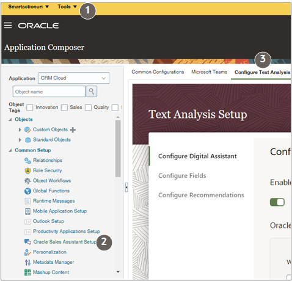Check the Innovation object tag checkbox
The width and height of the screenshot is (292, 281).
tap(30, 108)
